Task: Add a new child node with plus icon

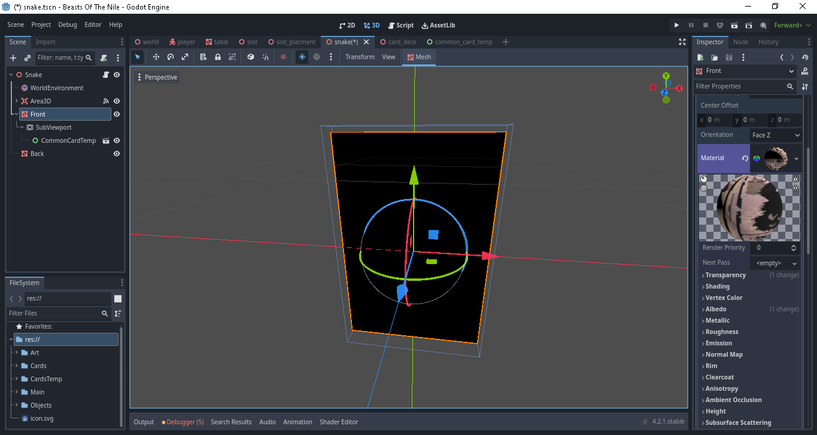Action: 13,58
